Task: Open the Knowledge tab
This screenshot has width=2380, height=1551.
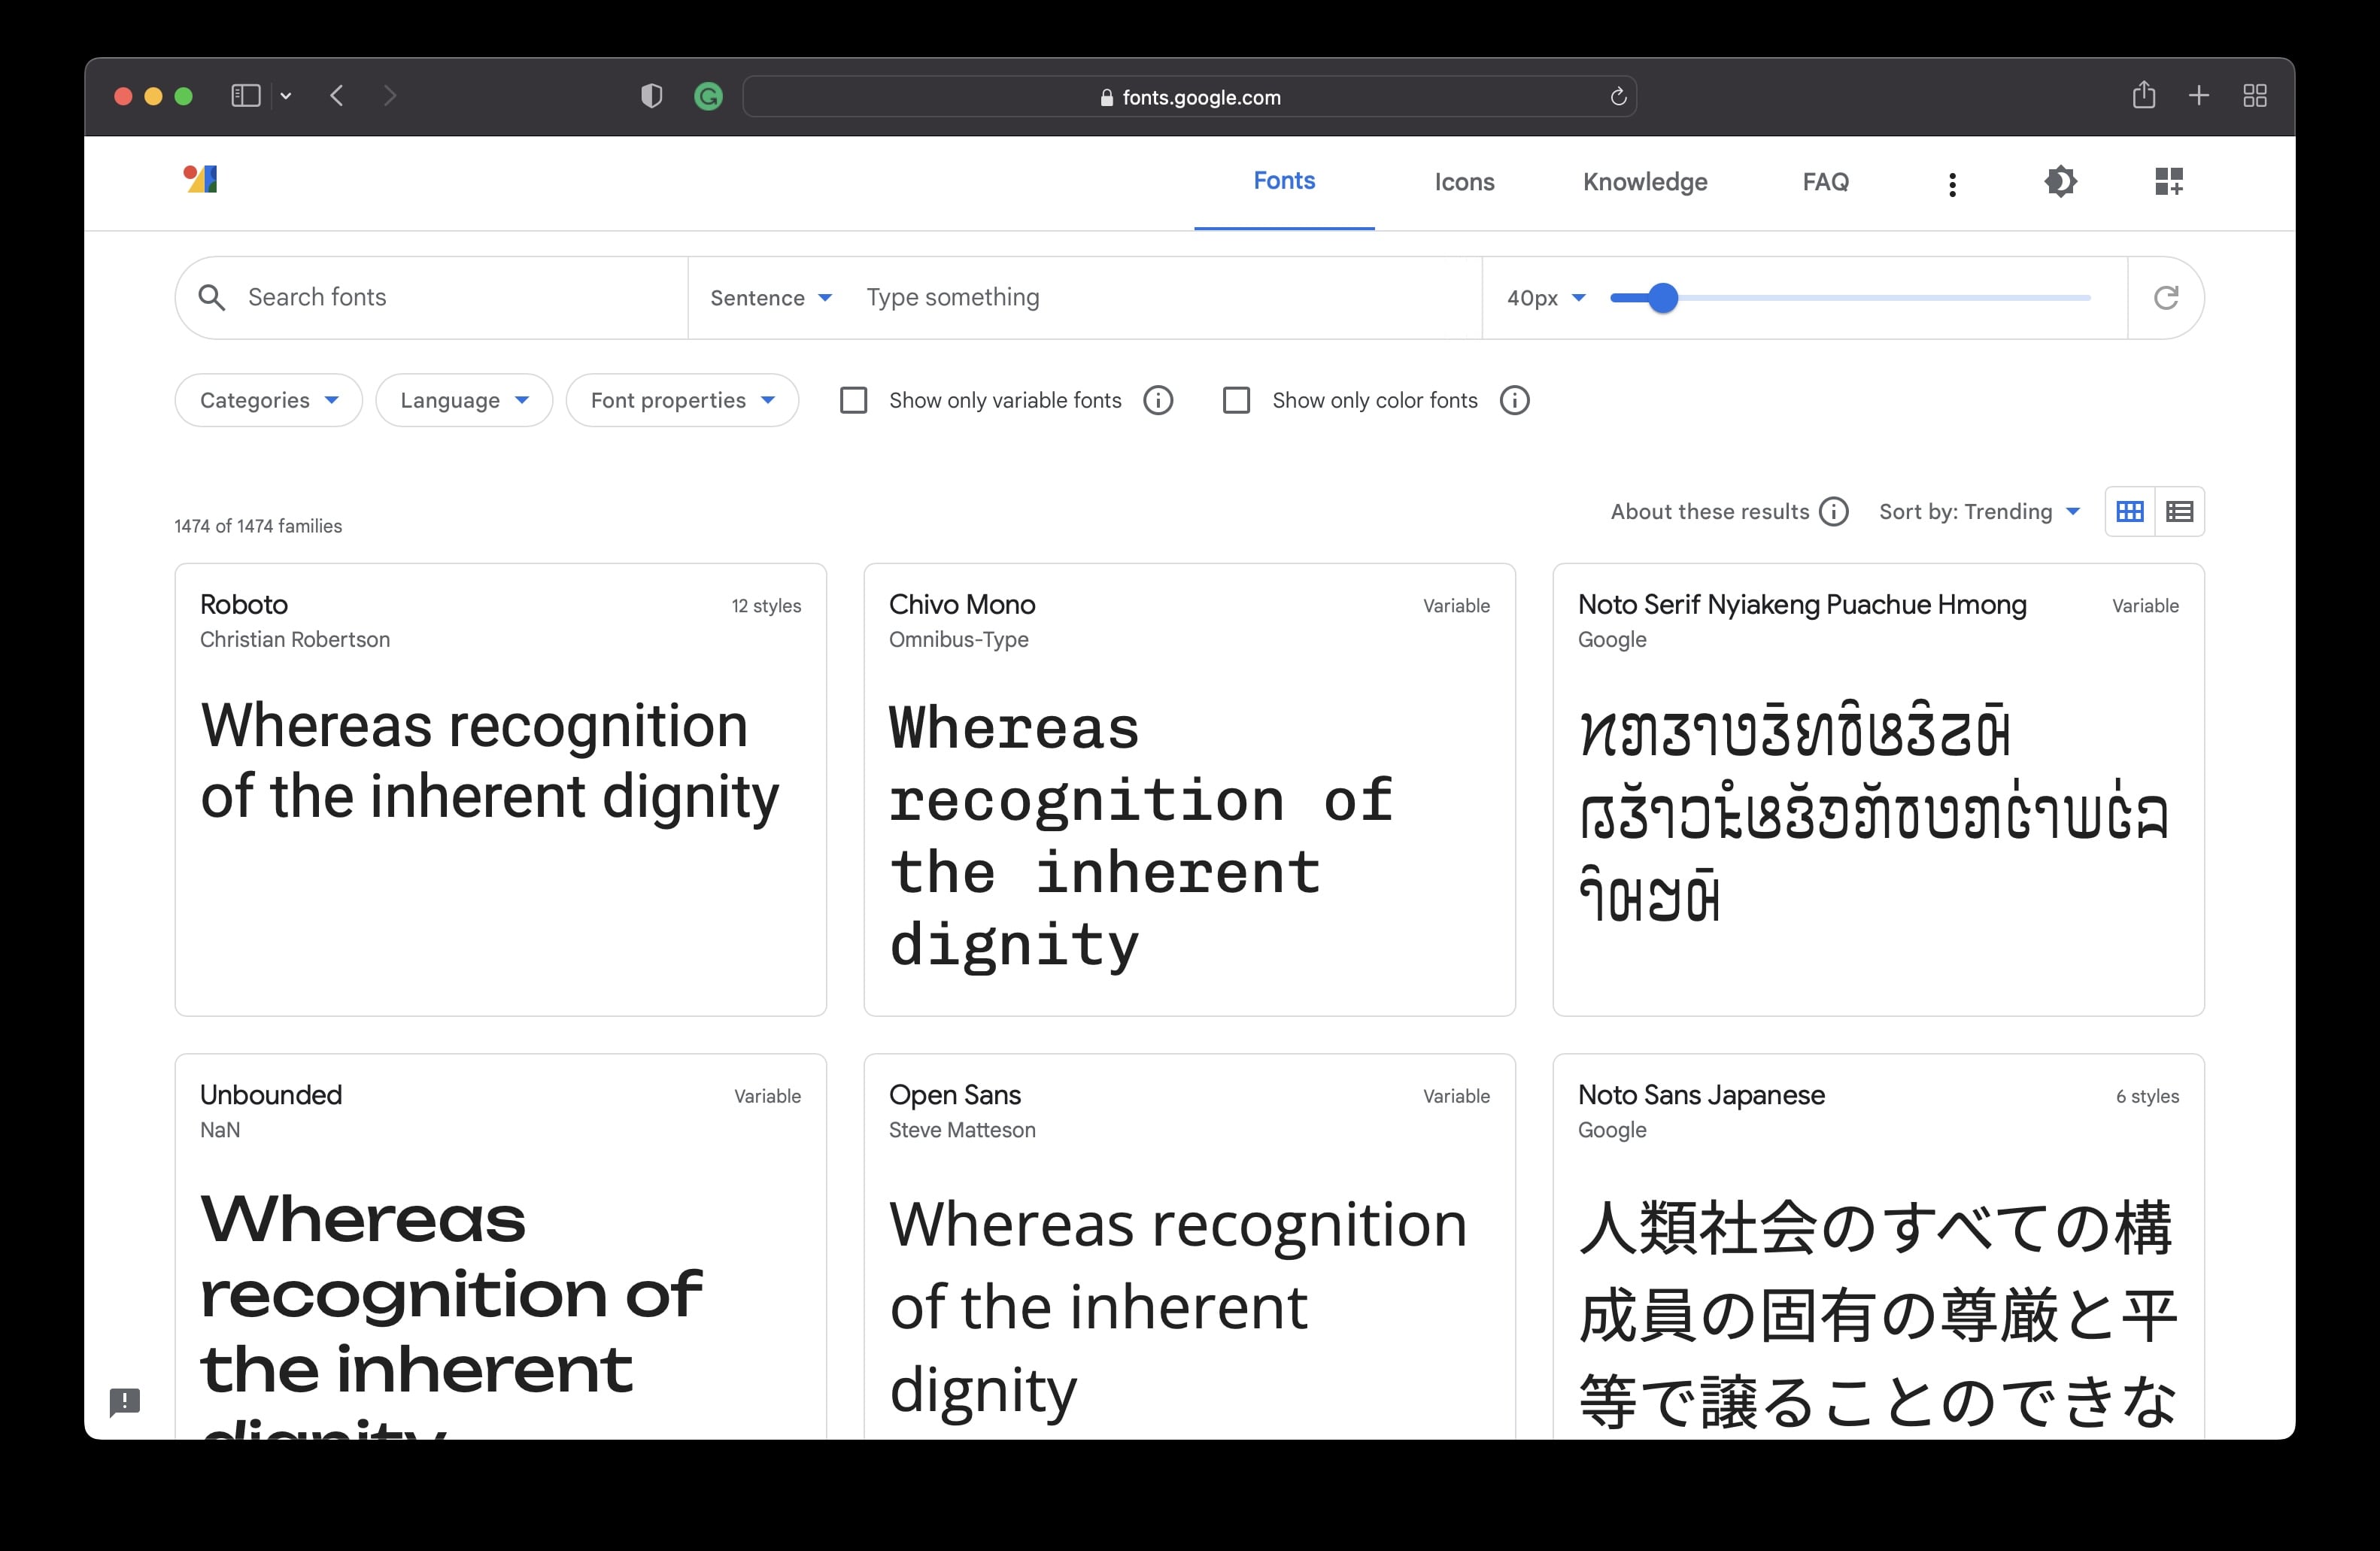Action: pyautogui.click(x=1644, y=182)
